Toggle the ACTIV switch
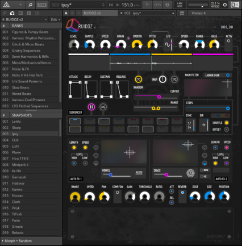The height and width of the screenshot is (246, 242). tap(228, 41)
